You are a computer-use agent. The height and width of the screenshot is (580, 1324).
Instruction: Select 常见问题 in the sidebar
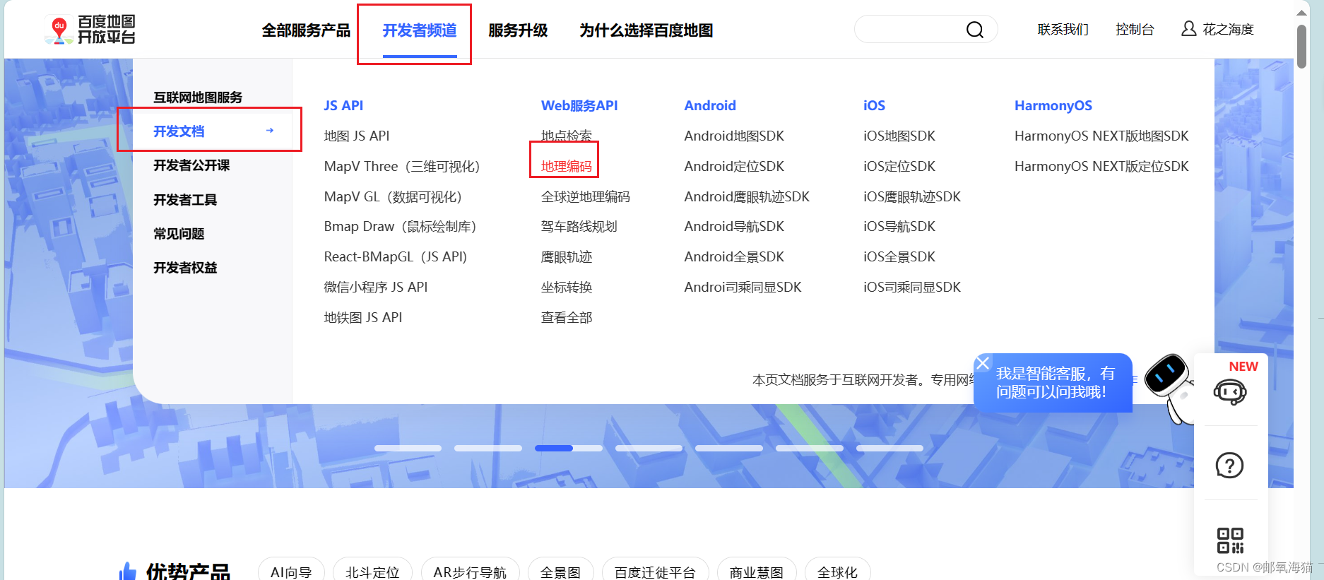179,234
